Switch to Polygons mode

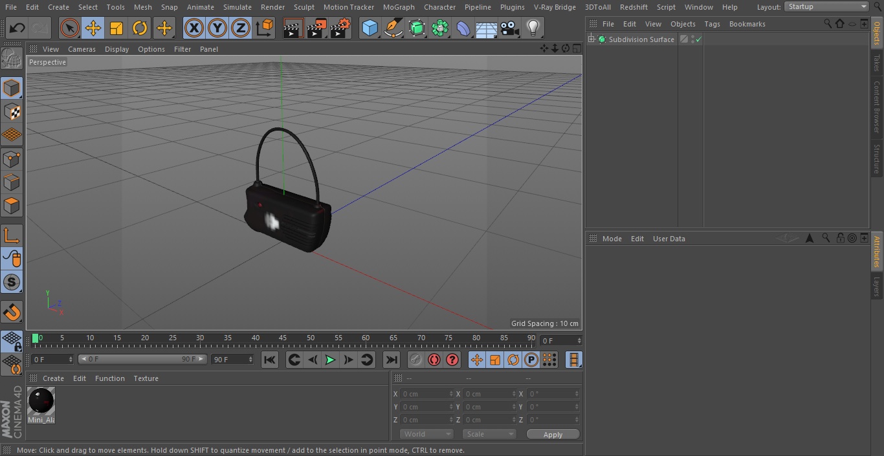(12, 206)
